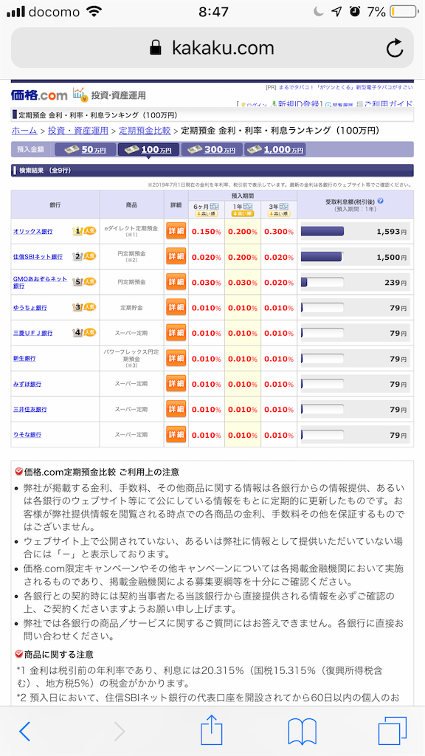Open Safari bookmarks book icon
This screenshot has width=425, height=756.
302,732
